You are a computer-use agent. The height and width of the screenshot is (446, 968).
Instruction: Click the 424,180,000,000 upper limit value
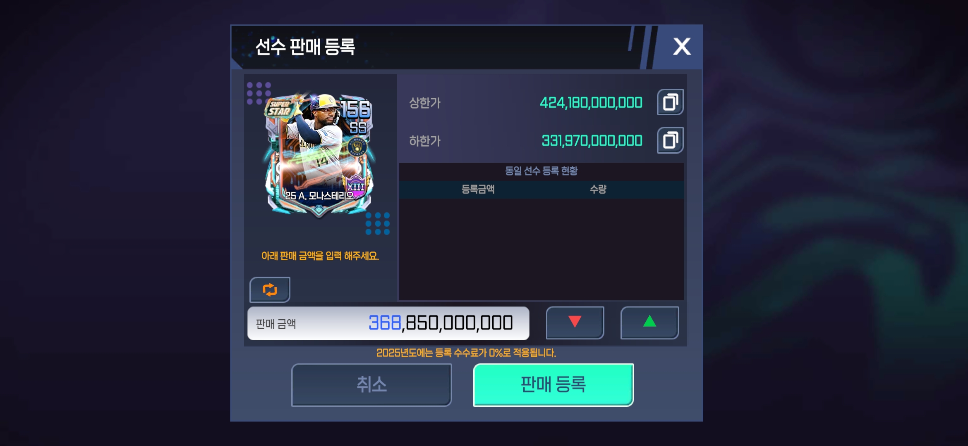[x=591, y=102]
